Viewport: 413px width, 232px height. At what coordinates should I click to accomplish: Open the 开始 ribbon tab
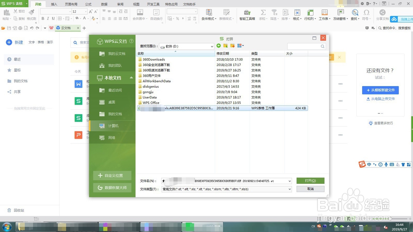[x=38, y=4]
